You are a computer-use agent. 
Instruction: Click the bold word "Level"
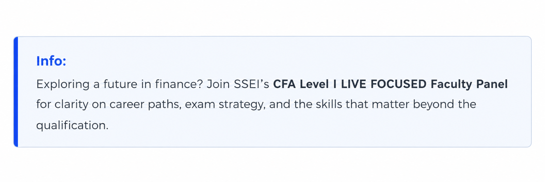pyautogui.click(x=314, y=84)
